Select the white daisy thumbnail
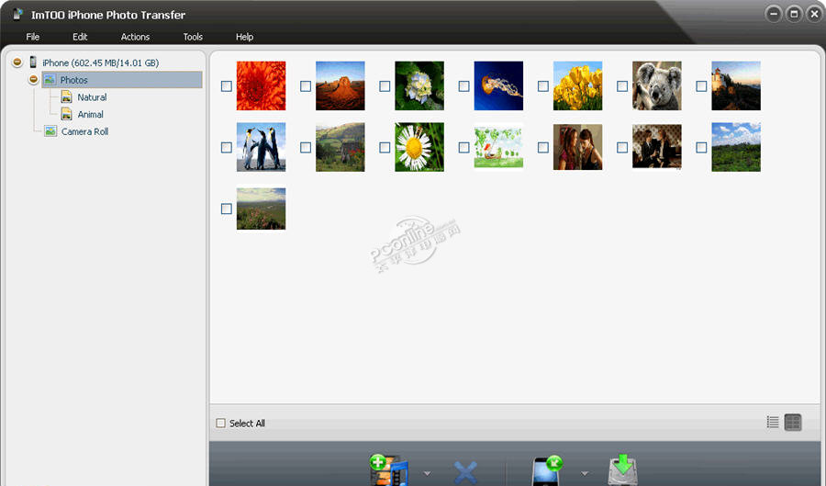 click(419, 147)
